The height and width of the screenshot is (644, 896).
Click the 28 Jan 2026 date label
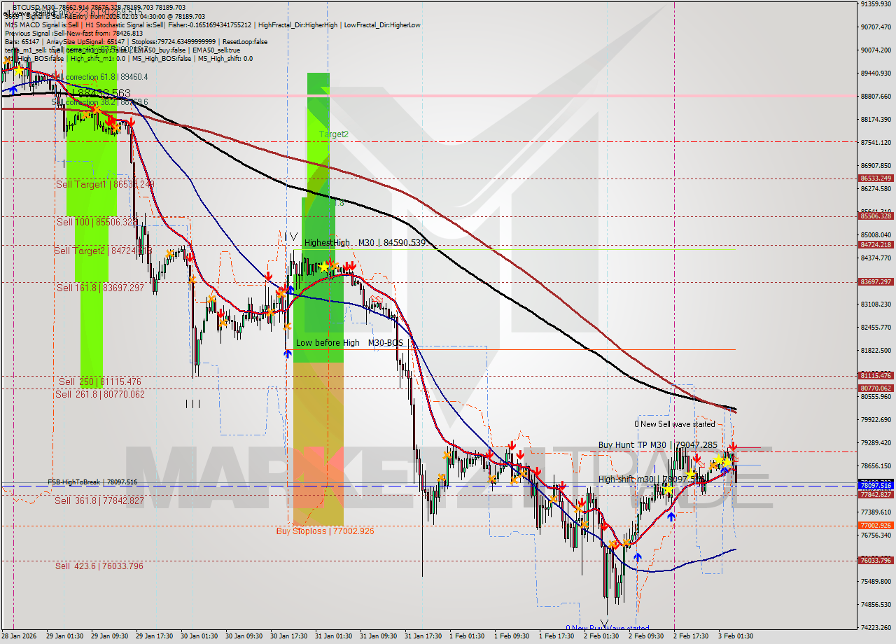pos(20,637)
